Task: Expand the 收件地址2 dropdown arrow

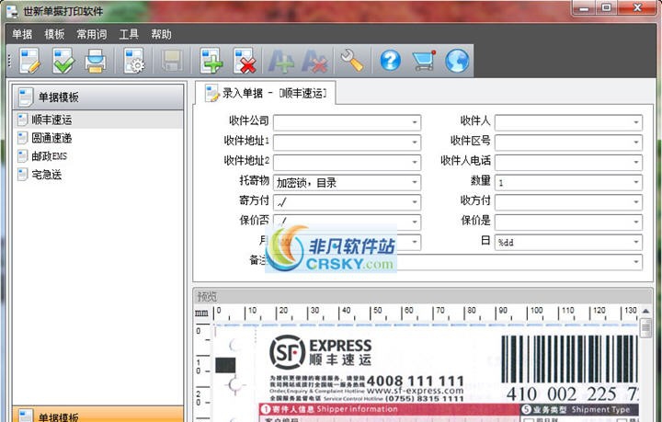Action: tap(415, 162)
